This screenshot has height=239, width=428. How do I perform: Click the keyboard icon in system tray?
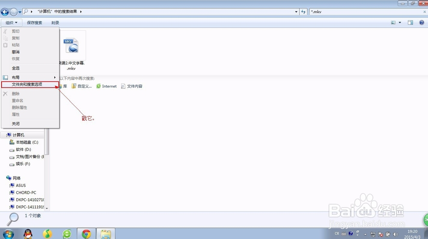(344, 233)
